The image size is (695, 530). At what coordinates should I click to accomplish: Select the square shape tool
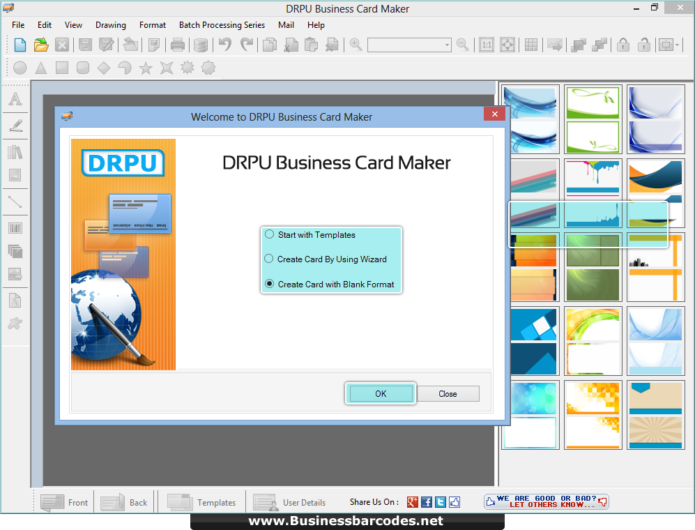click(x=61, y=68)
